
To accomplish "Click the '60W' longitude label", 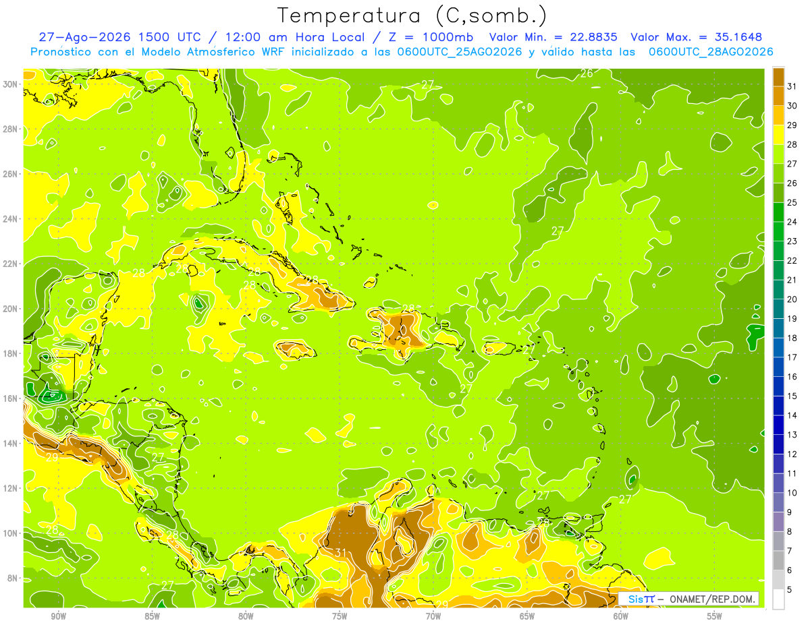I will [x=621, y=616].
